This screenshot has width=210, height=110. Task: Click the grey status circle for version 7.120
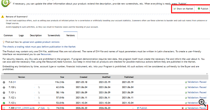(4, 87)
